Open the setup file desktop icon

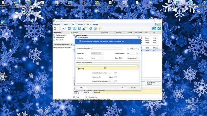point(110,4)
